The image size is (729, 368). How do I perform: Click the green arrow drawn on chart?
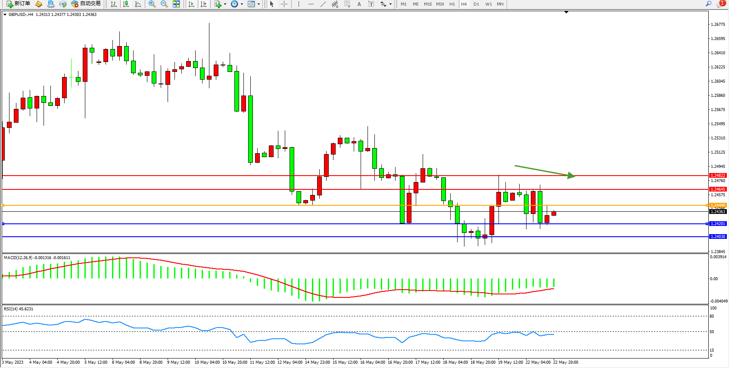pos(545,170)
